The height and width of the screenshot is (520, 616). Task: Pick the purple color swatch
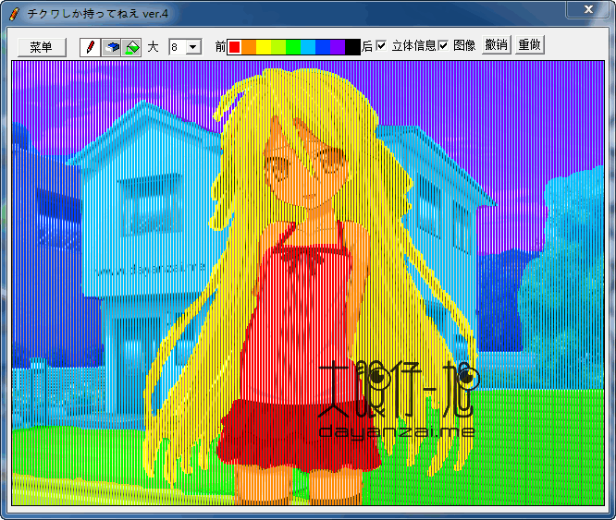[338, 47]
